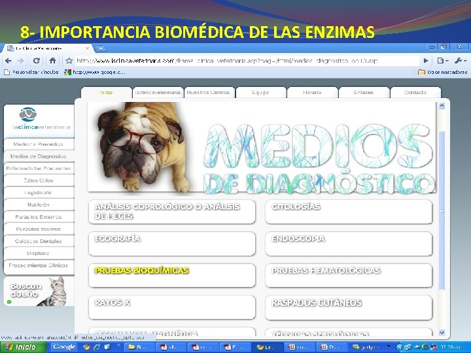Open 'Legislación' in sidebar

(x=39, y=193)
